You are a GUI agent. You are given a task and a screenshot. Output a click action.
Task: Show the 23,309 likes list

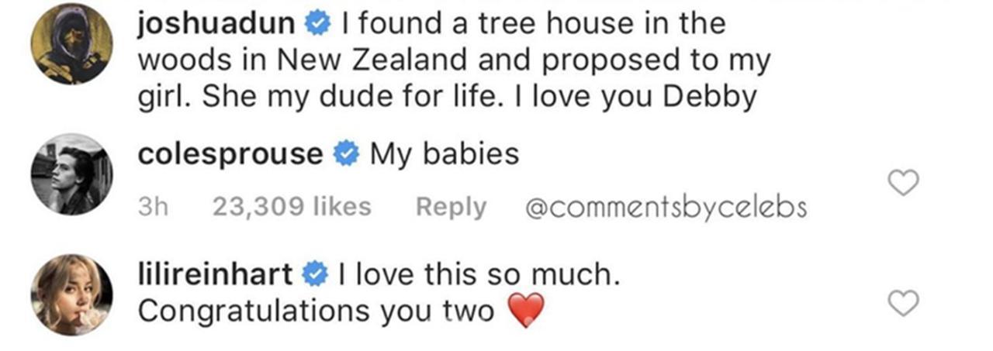(x=291, y=207)
